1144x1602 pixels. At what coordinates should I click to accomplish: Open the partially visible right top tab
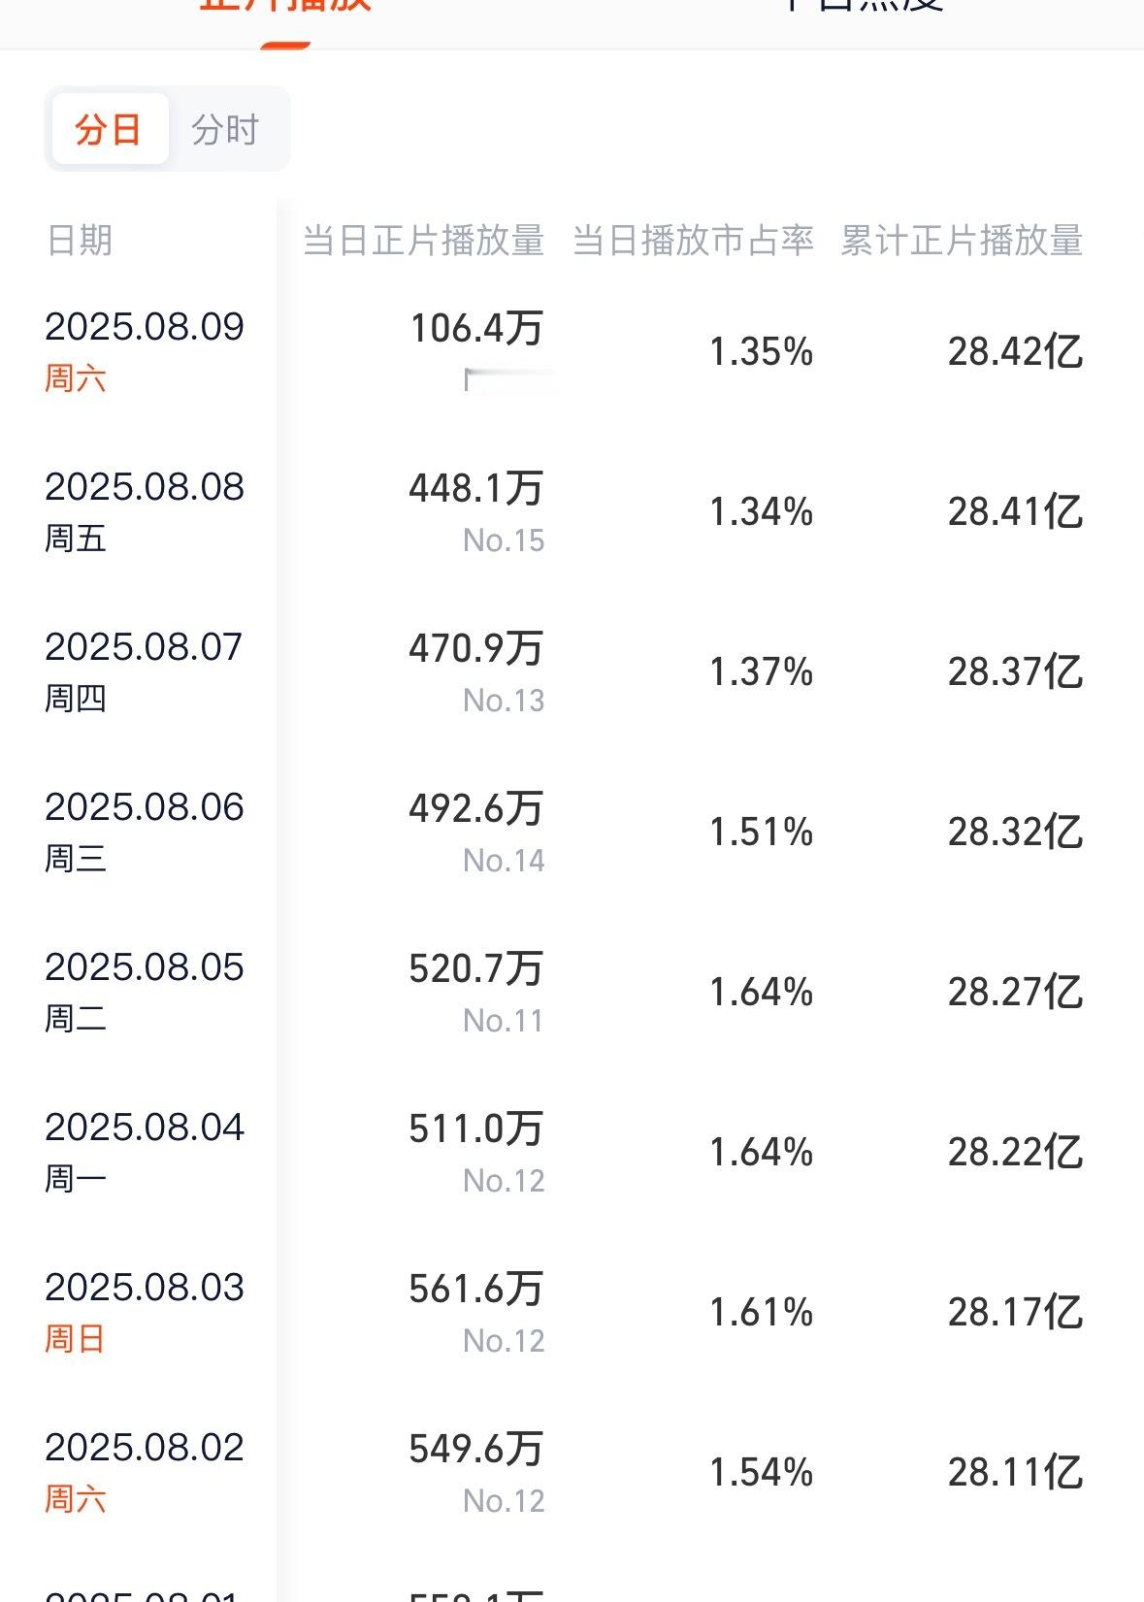coord(862,6)
